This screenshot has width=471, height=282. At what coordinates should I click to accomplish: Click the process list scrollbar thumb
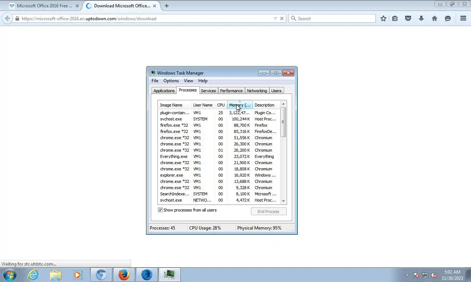[x=283, y=122]
